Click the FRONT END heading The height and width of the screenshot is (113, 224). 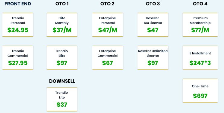(18, 4)
